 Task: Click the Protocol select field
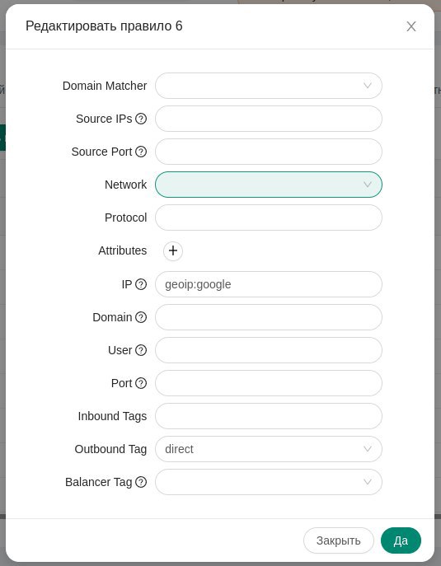click(269, 218)
